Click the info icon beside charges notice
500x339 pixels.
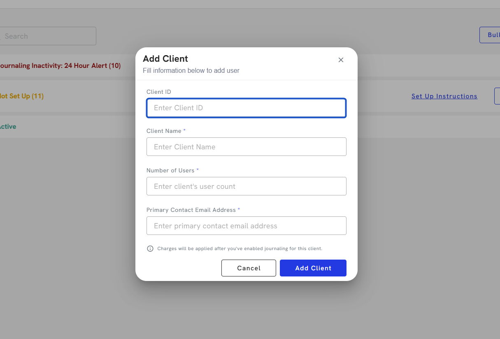click(150, 248)
